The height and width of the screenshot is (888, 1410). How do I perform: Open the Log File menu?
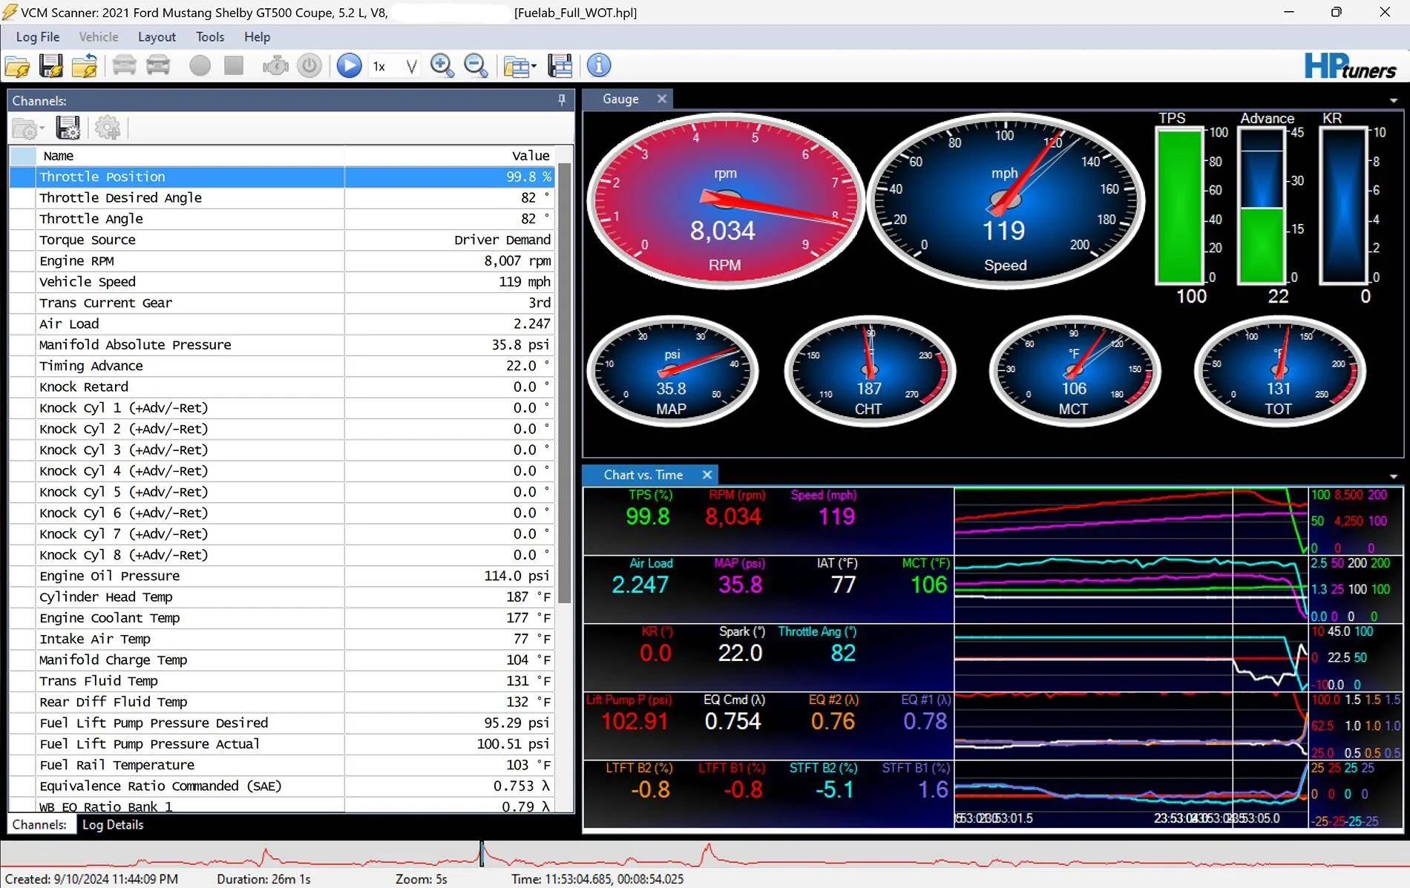pos(37,37)
